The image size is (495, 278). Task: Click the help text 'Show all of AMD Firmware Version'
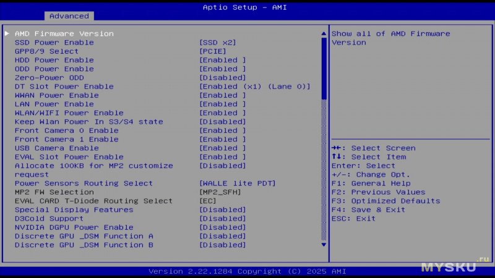391,38
